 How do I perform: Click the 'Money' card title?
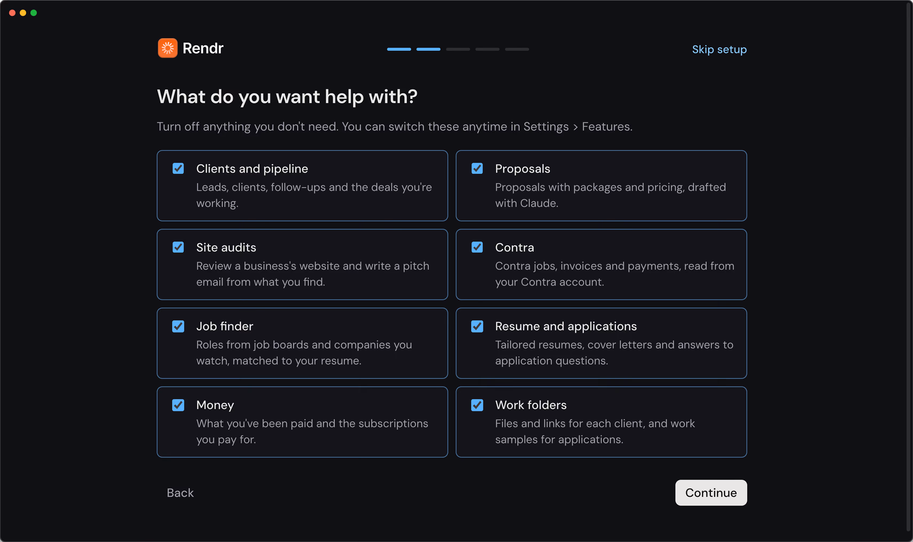[215, 405]
